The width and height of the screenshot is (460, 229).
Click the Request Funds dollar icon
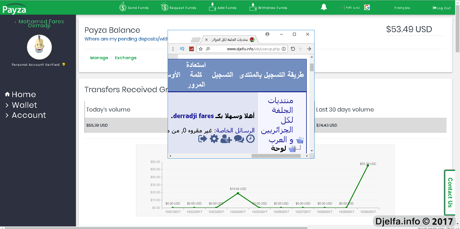pyautogui.click(x=164, y=7)
